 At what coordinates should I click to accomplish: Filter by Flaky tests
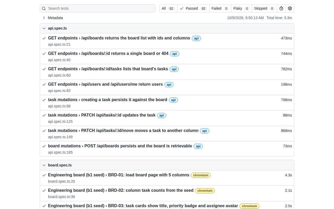click(242, 8)
